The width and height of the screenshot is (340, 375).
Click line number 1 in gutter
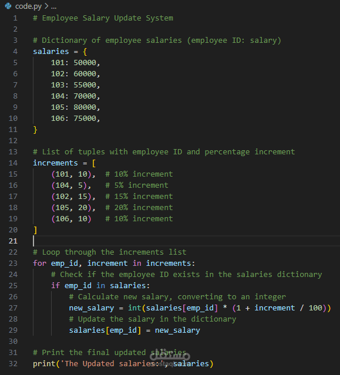[x=15, y=18]
